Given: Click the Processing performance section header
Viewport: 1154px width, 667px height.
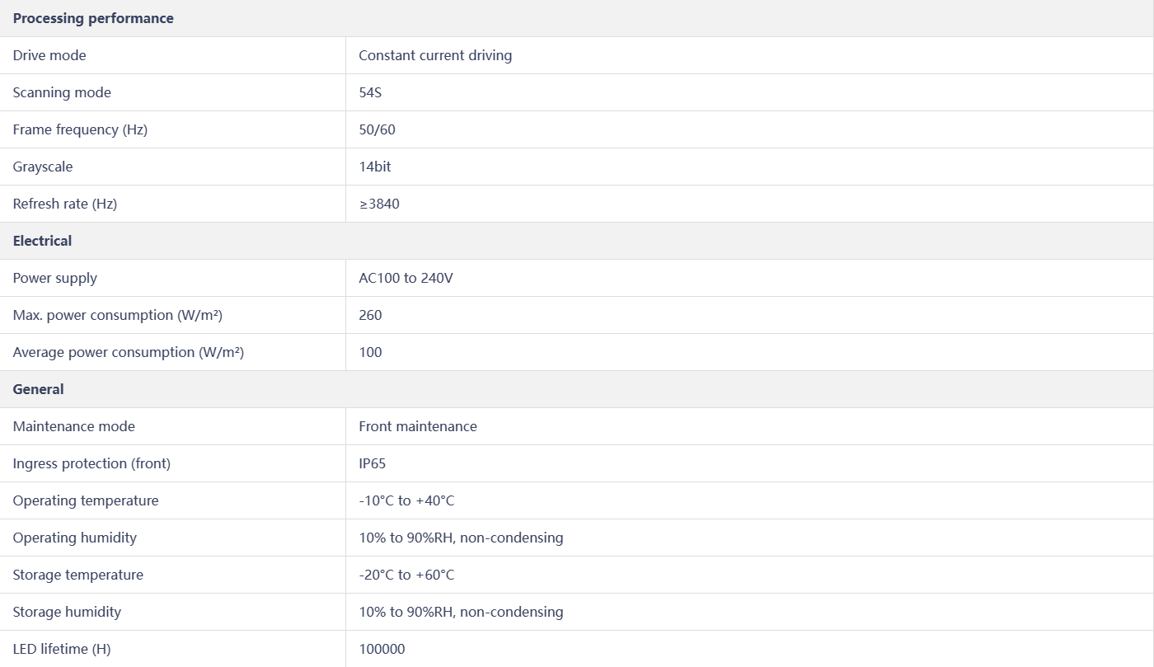Looking at the screenshot, I should (x=93, y=18).
